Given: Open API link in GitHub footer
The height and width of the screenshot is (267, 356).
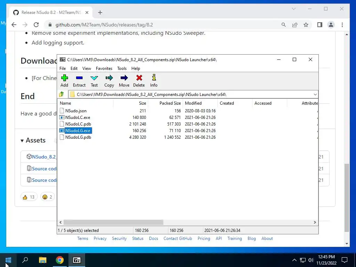Looking at the screenshot, I should pos(219,238).
